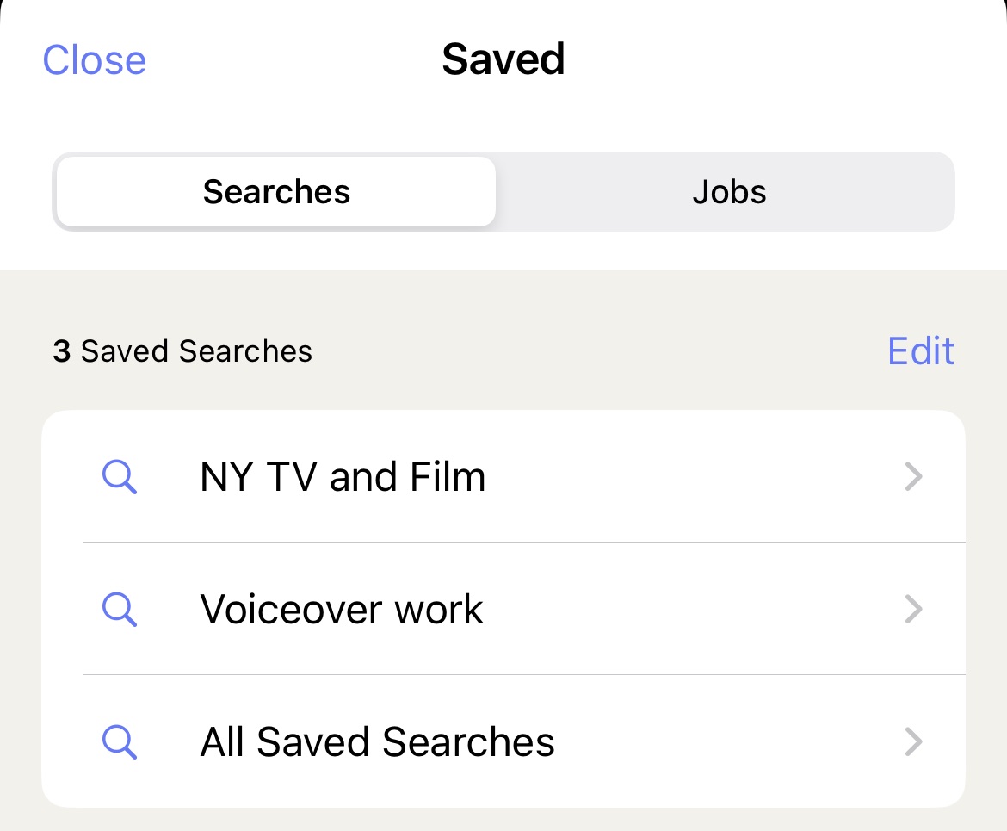Viewport: 1007px width, 831px height.
Task: Open the Voiceover work saved search
Action: point(504,610)
